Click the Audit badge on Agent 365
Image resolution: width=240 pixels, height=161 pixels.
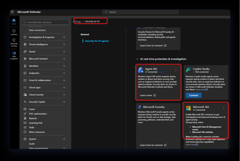pyautogui.click(x=161, y=72)
